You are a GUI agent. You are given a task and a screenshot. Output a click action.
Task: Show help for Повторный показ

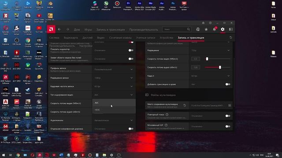pyautogui.click(x=167, y=115)
